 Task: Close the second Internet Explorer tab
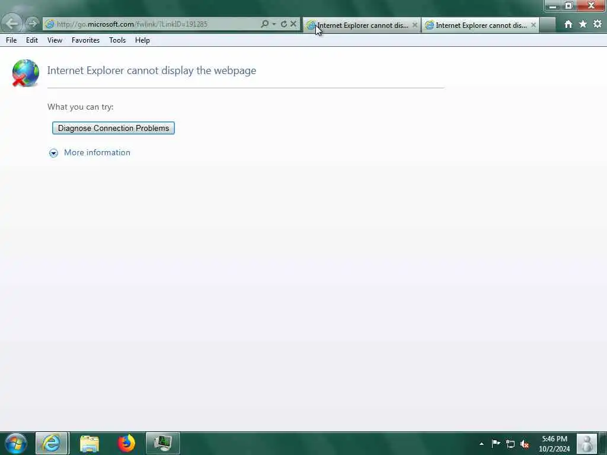pyautogui.click(x=533, y=25)
